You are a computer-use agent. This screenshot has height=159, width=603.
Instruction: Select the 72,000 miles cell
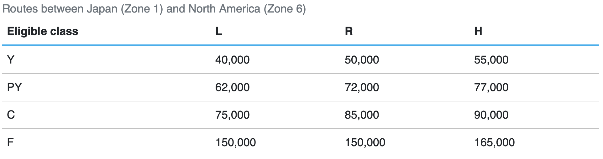tap(362, 87)
